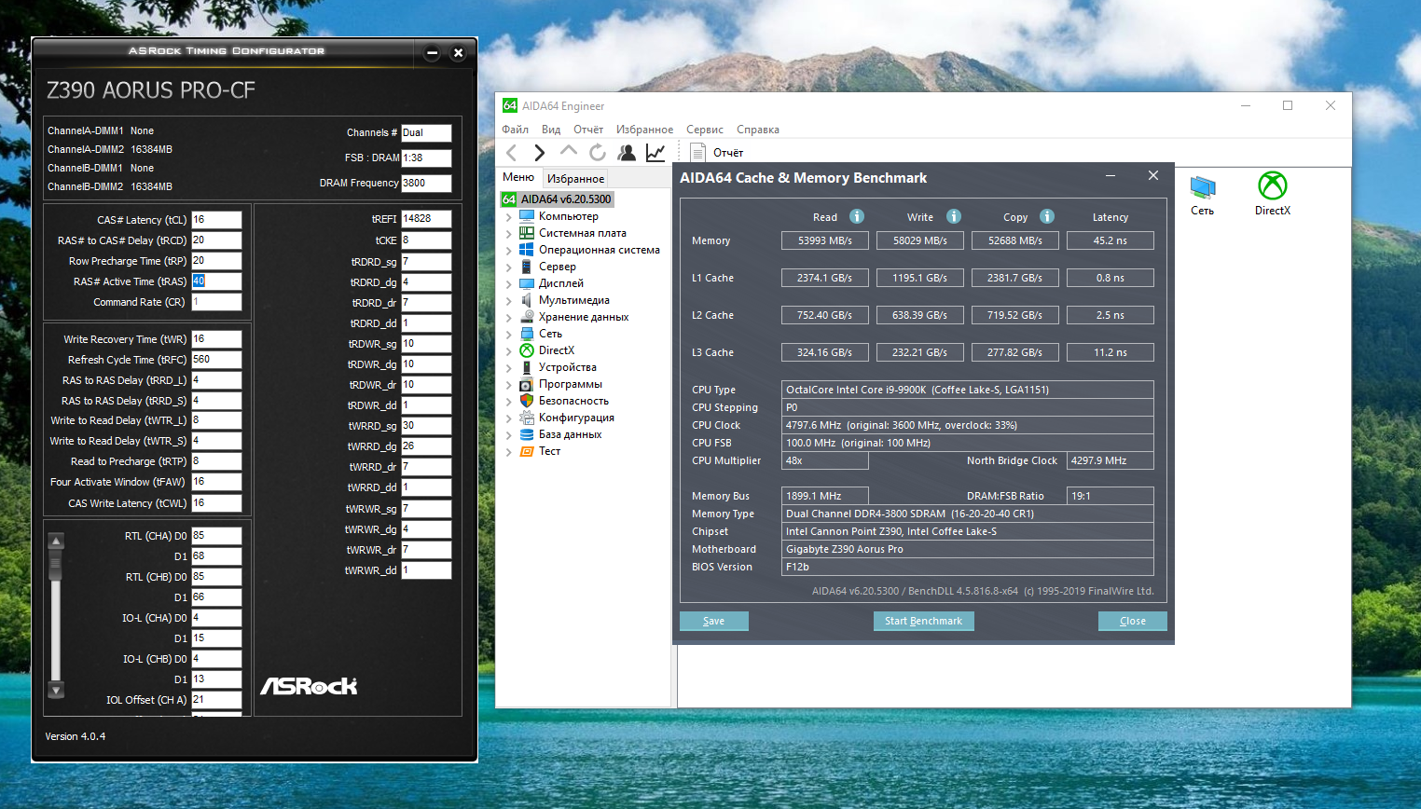Click the Channels # field
The width and height of the screenshot is (1421, 809).
(426, 133)
